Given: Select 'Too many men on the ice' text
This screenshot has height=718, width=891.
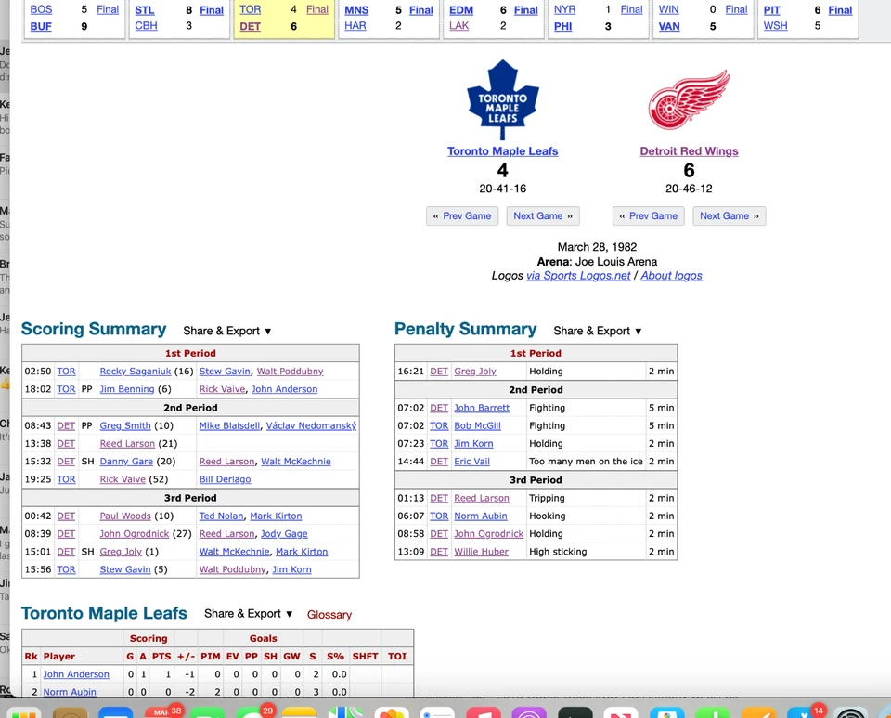Looking at the screenshot, I should 586,462.
